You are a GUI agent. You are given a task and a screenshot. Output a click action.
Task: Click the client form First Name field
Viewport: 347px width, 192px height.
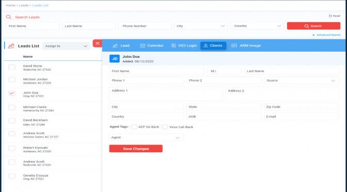[156, 71]
